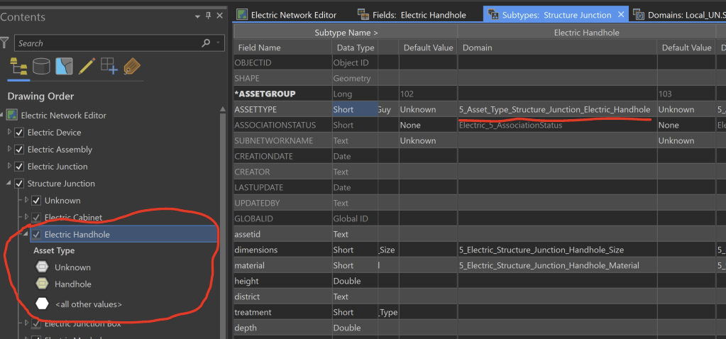Toggle the Electric Handhole checkbox
This screenshot has height=339, width=726.
pyautogui.click(x=36, y=235)
